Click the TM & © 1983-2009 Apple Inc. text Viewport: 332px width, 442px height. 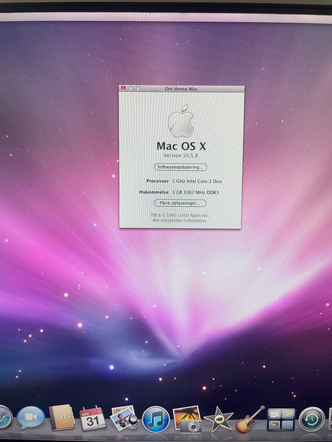(180, 215)
